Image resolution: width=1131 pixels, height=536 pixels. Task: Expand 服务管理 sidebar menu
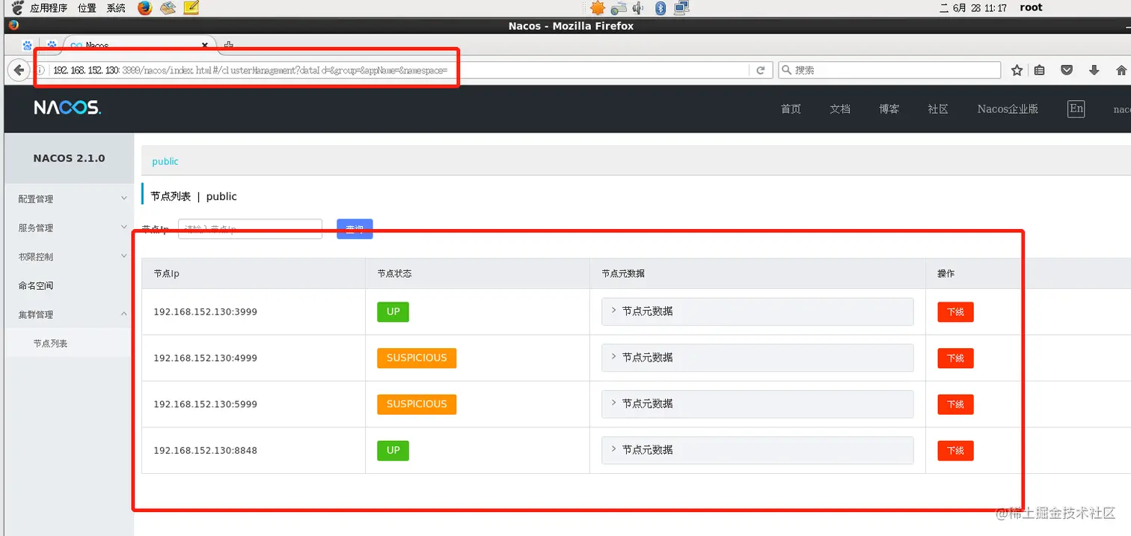tap(69, 228)
